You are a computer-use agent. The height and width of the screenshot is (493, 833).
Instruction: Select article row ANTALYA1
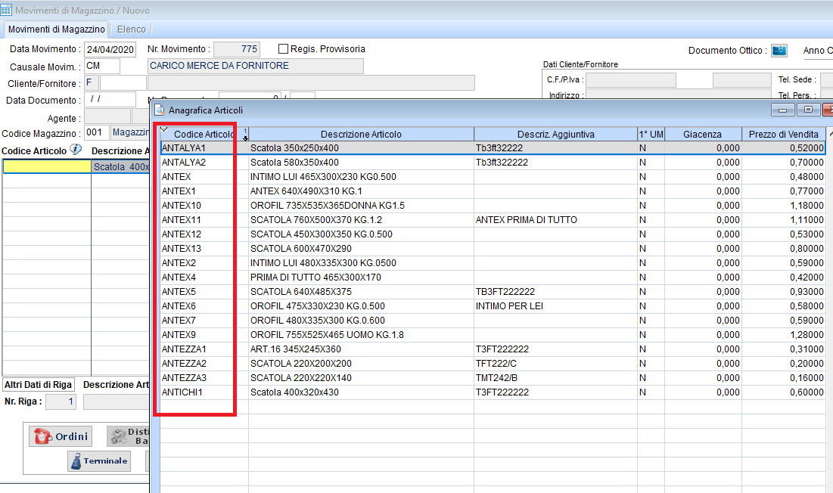[x=493, y=148]
